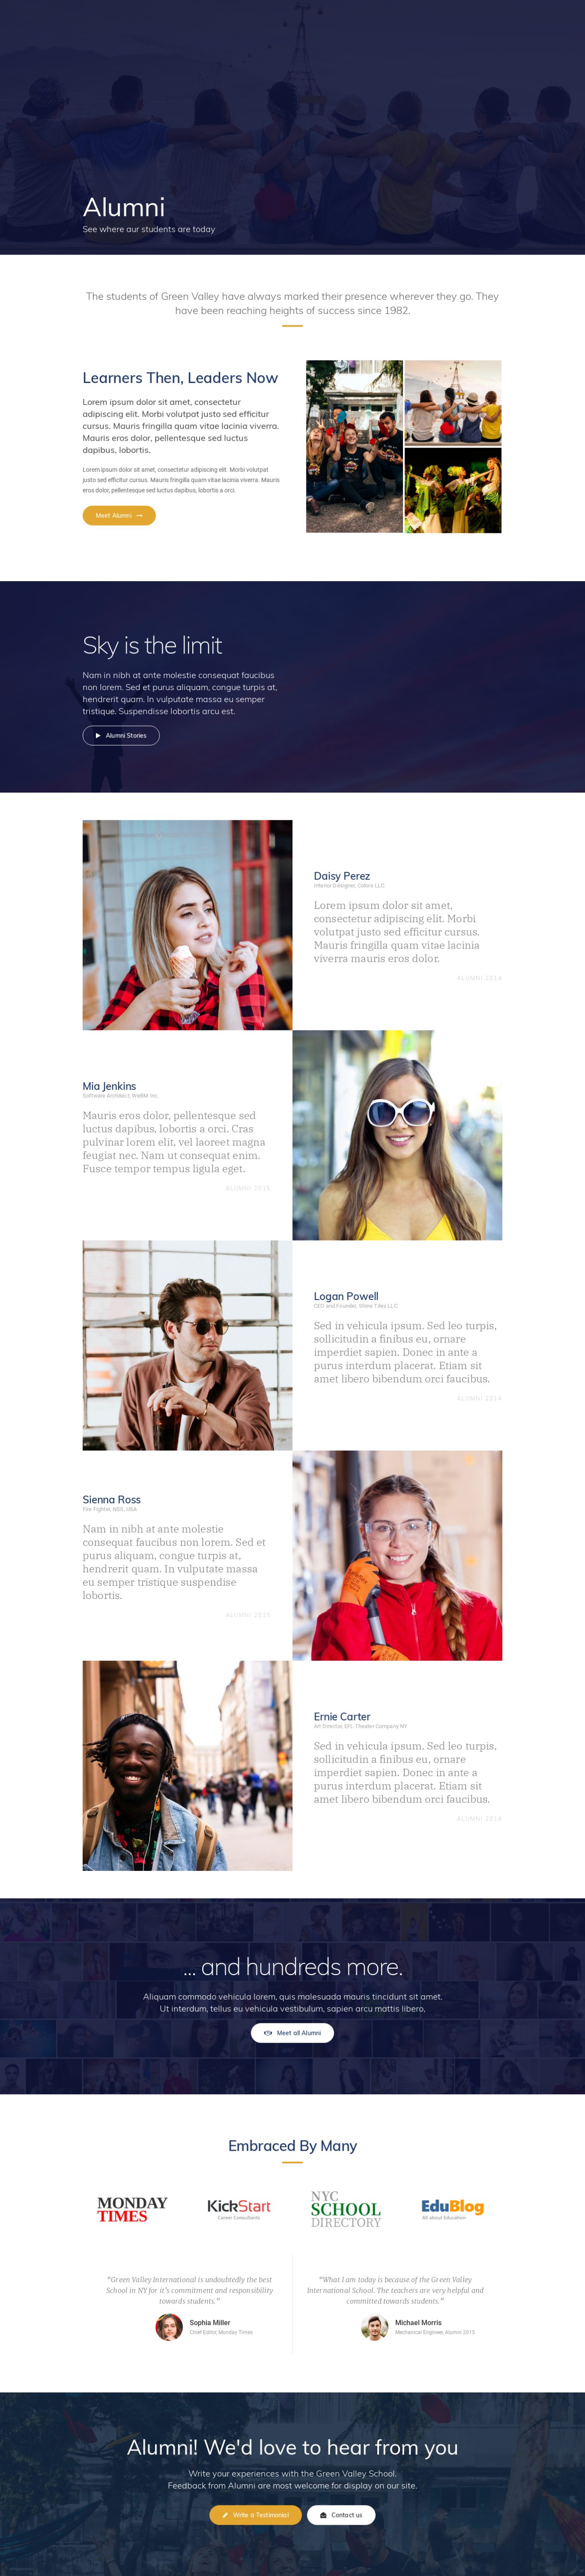Click the Contact us button
This screenshot has width=585, height=2576.
pos(342,2514)
